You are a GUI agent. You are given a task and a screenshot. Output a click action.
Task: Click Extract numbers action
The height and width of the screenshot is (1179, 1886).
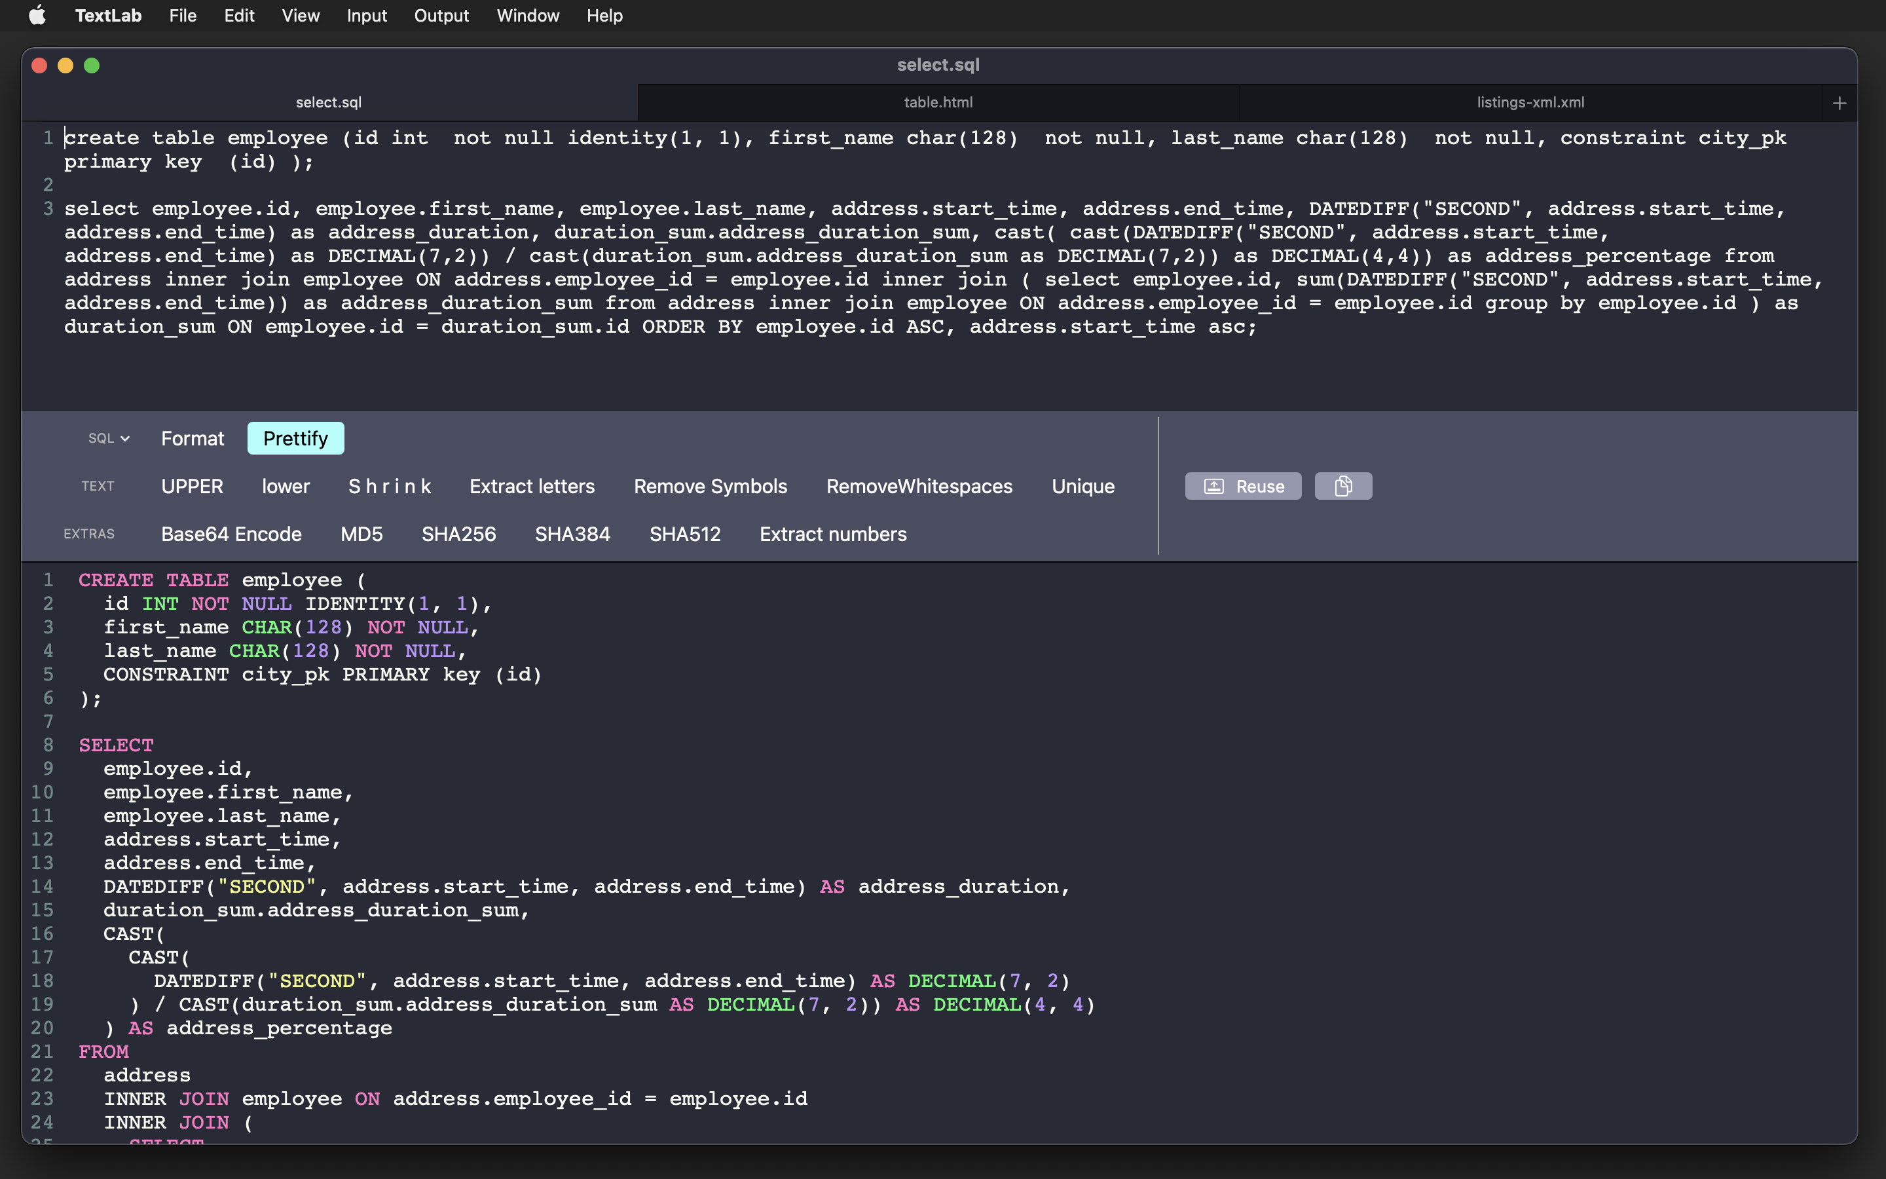[832, 534]
